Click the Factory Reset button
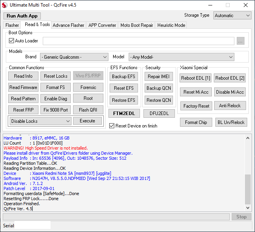Viewport: 255px width, 232px height. pyautogui.click(x=196, y=106)
